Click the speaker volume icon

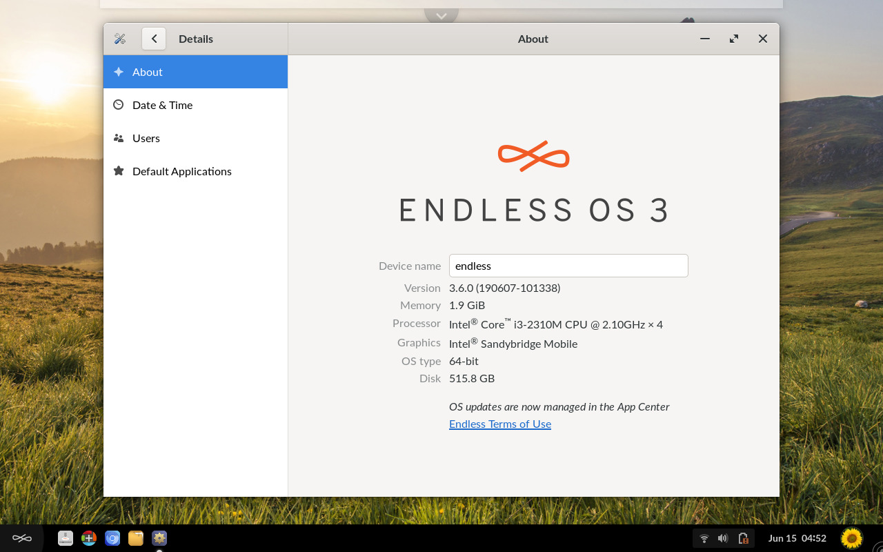point(723,538)
